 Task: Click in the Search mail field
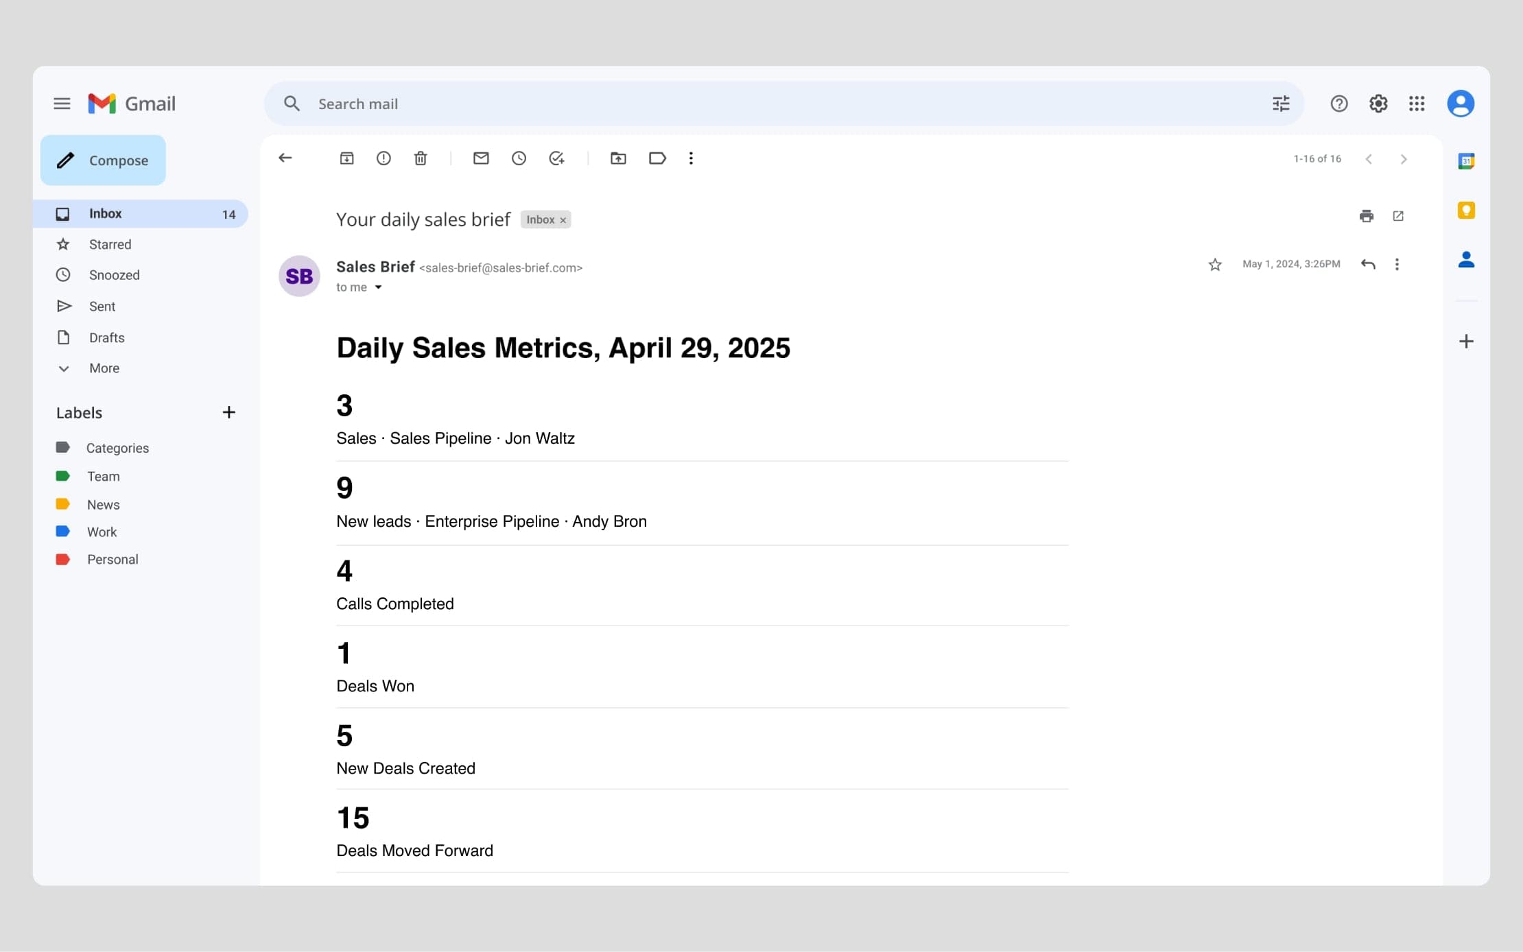(755, 104)
